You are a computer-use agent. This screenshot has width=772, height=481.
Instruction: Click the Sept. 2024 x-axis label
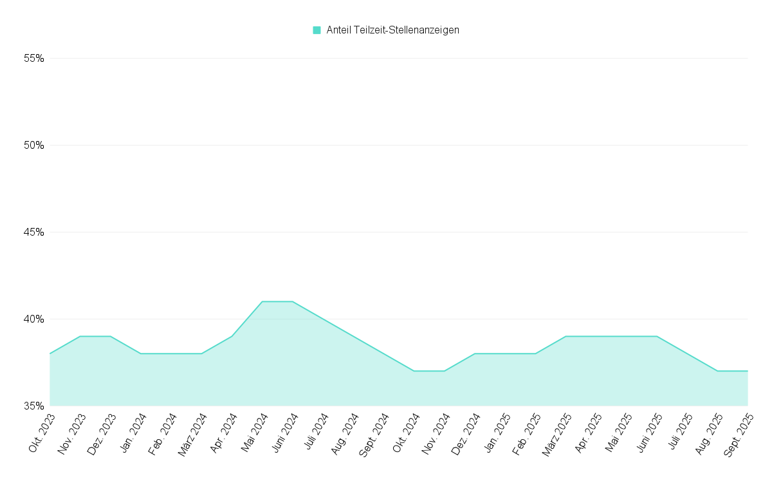click(376, 436)
